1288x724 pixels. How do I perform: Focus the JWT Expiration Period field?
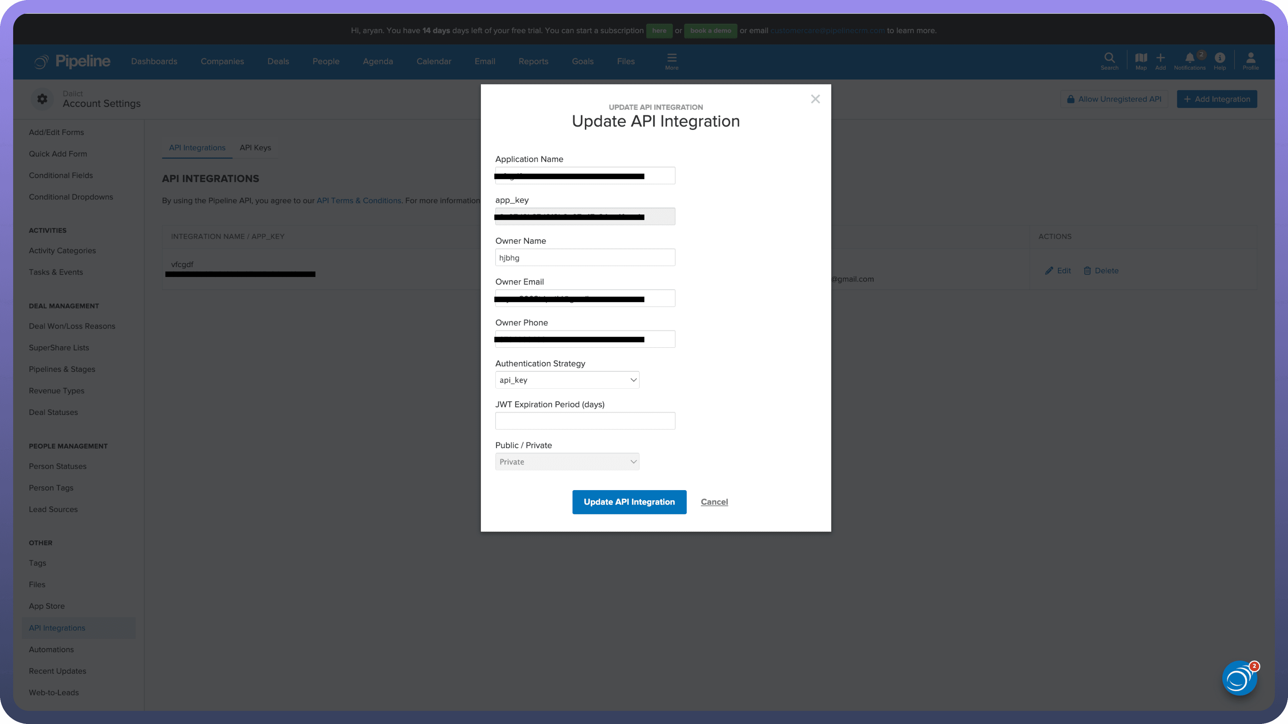(585, 420)
